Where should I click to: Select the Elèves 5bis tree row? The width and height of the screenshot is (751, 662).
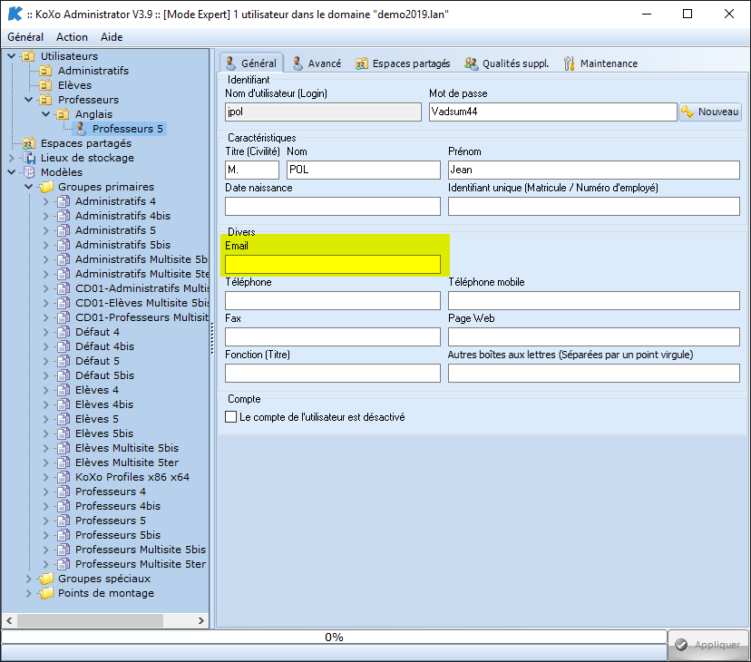104,433
